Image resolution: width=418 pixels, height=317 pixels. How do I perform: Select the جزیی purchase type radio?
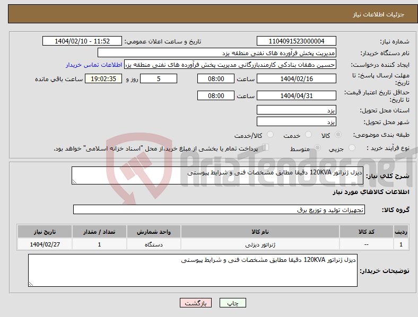[352, 147]
